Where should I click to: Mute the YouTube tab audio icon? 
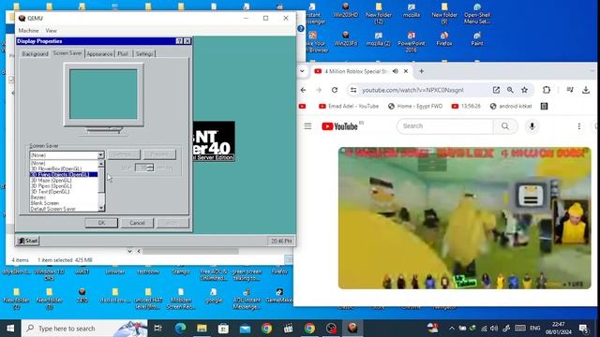[396, 71]
